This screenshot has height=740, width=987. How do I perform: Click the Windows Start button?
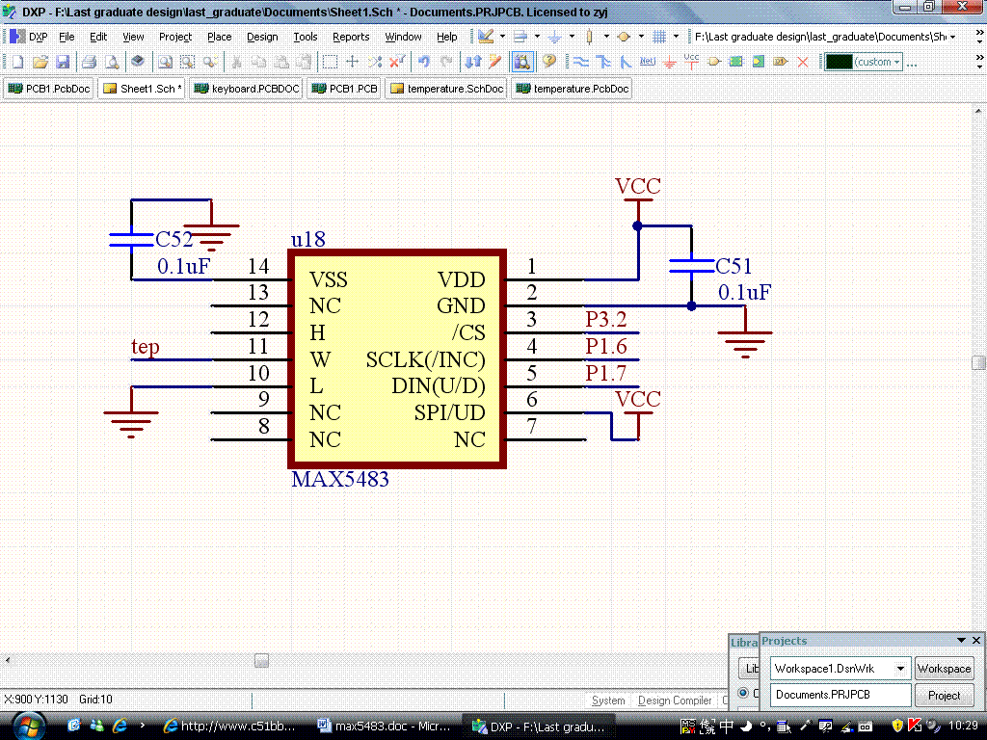[x=30, y=726]
